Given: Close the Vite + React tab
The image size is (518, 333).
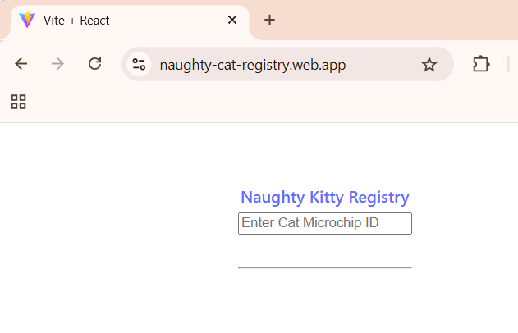Looking at the screenshot, I should (x=232, y=20).
